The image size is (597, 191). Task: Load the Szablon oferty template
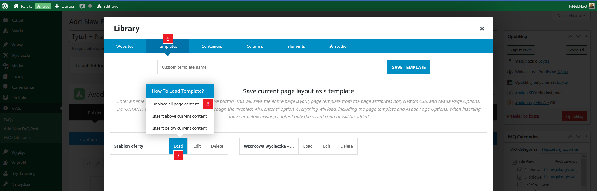(178, 146)
